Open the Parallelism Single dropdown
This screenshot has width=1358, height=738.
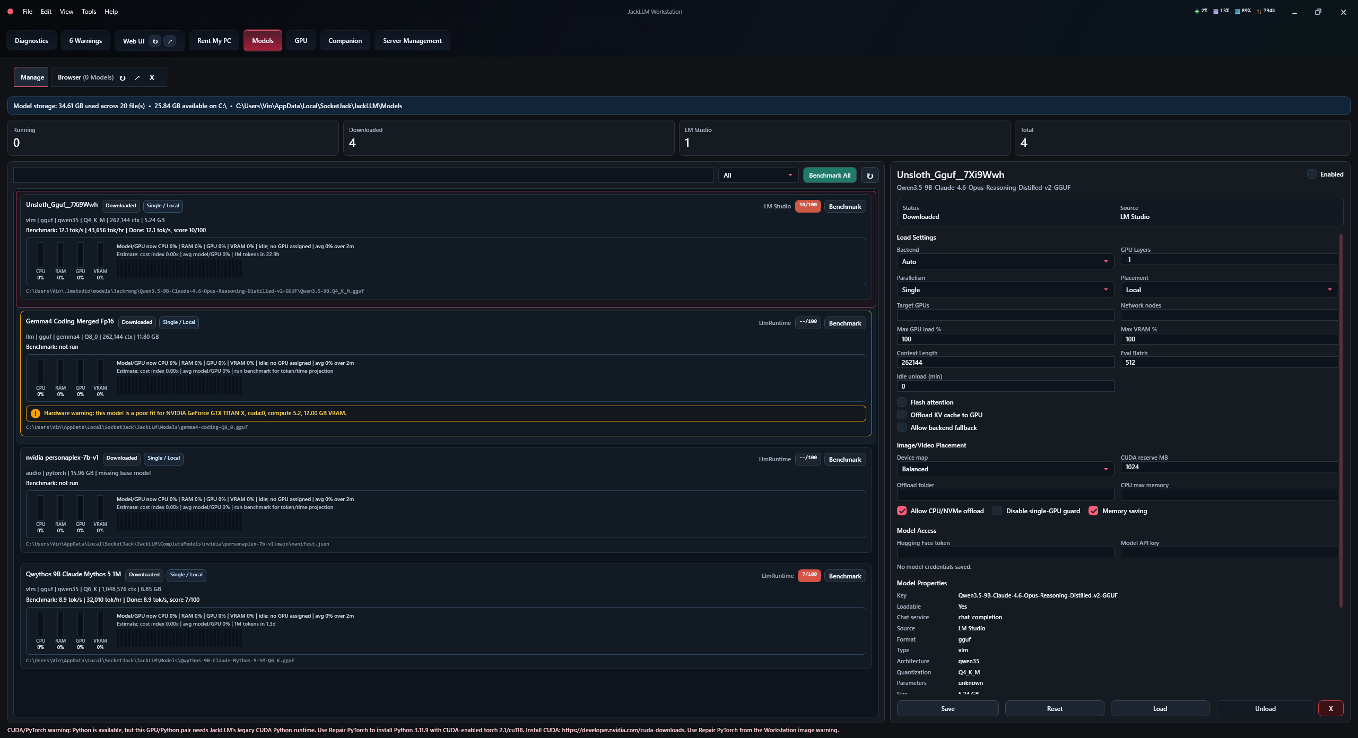[1005, 290]
